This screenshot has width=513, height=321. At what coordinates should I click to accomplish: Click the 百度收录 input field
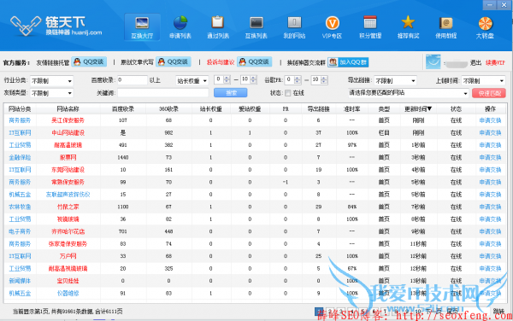[x=133, y=80]
